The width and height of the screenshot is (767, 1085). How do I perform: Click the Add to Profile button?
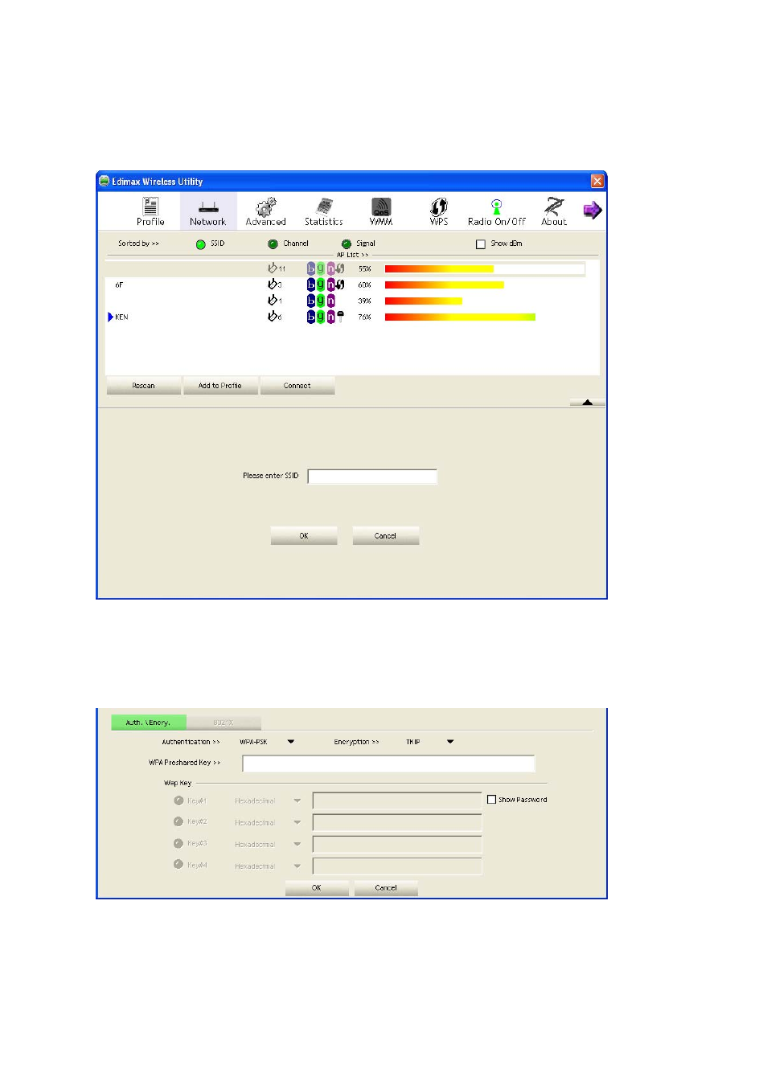[220, 386]
